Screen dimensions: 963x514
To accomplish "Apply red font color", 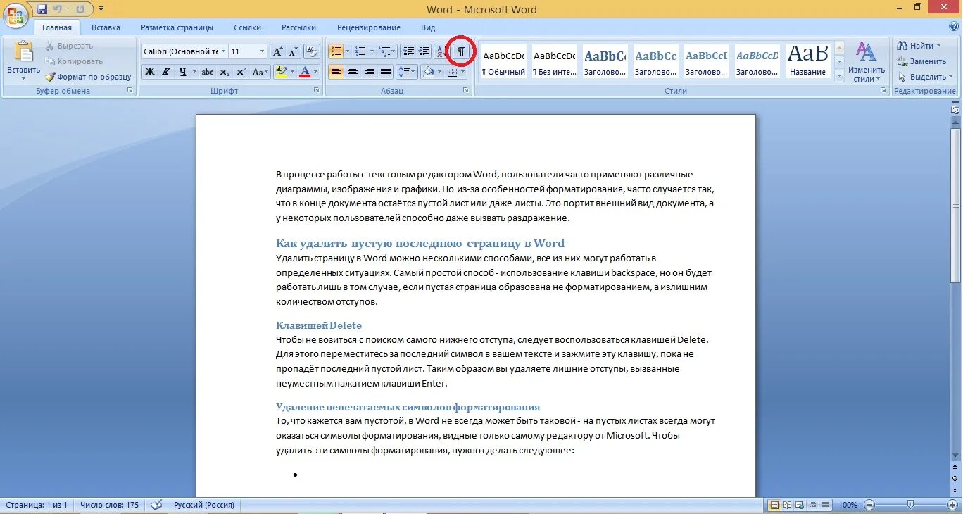I will pyautogui.click(x=305, y=72).
